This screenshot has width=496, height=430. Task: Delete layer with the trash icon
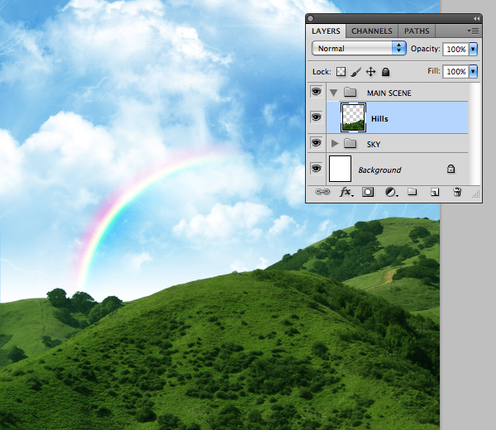457,192
